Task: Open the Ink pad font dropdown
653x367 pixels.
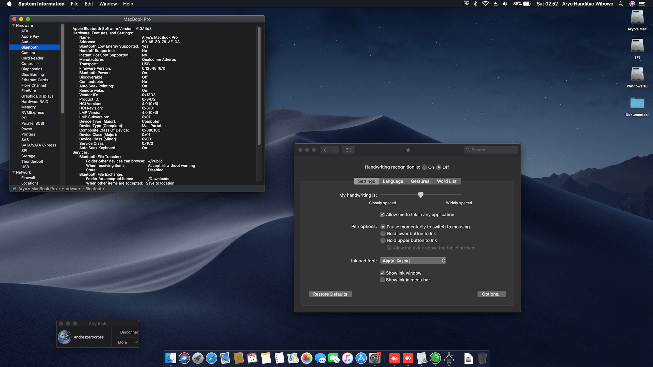Action: tap(413, 261)
